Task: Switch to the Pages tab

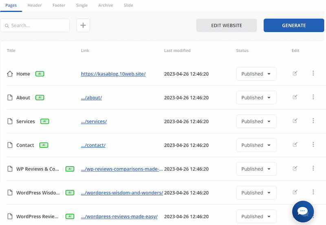Action: pos(11,5)
